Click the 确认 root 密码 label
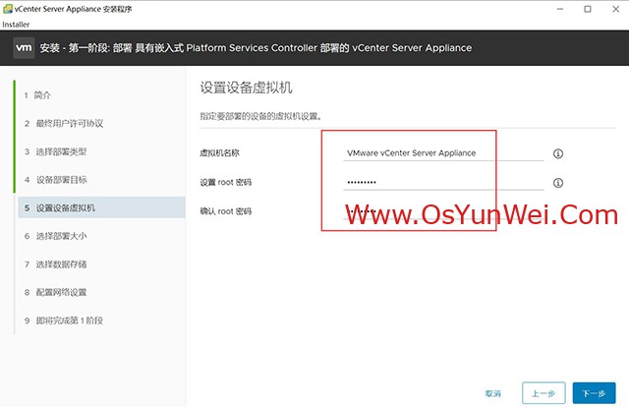 pos(225,211)
